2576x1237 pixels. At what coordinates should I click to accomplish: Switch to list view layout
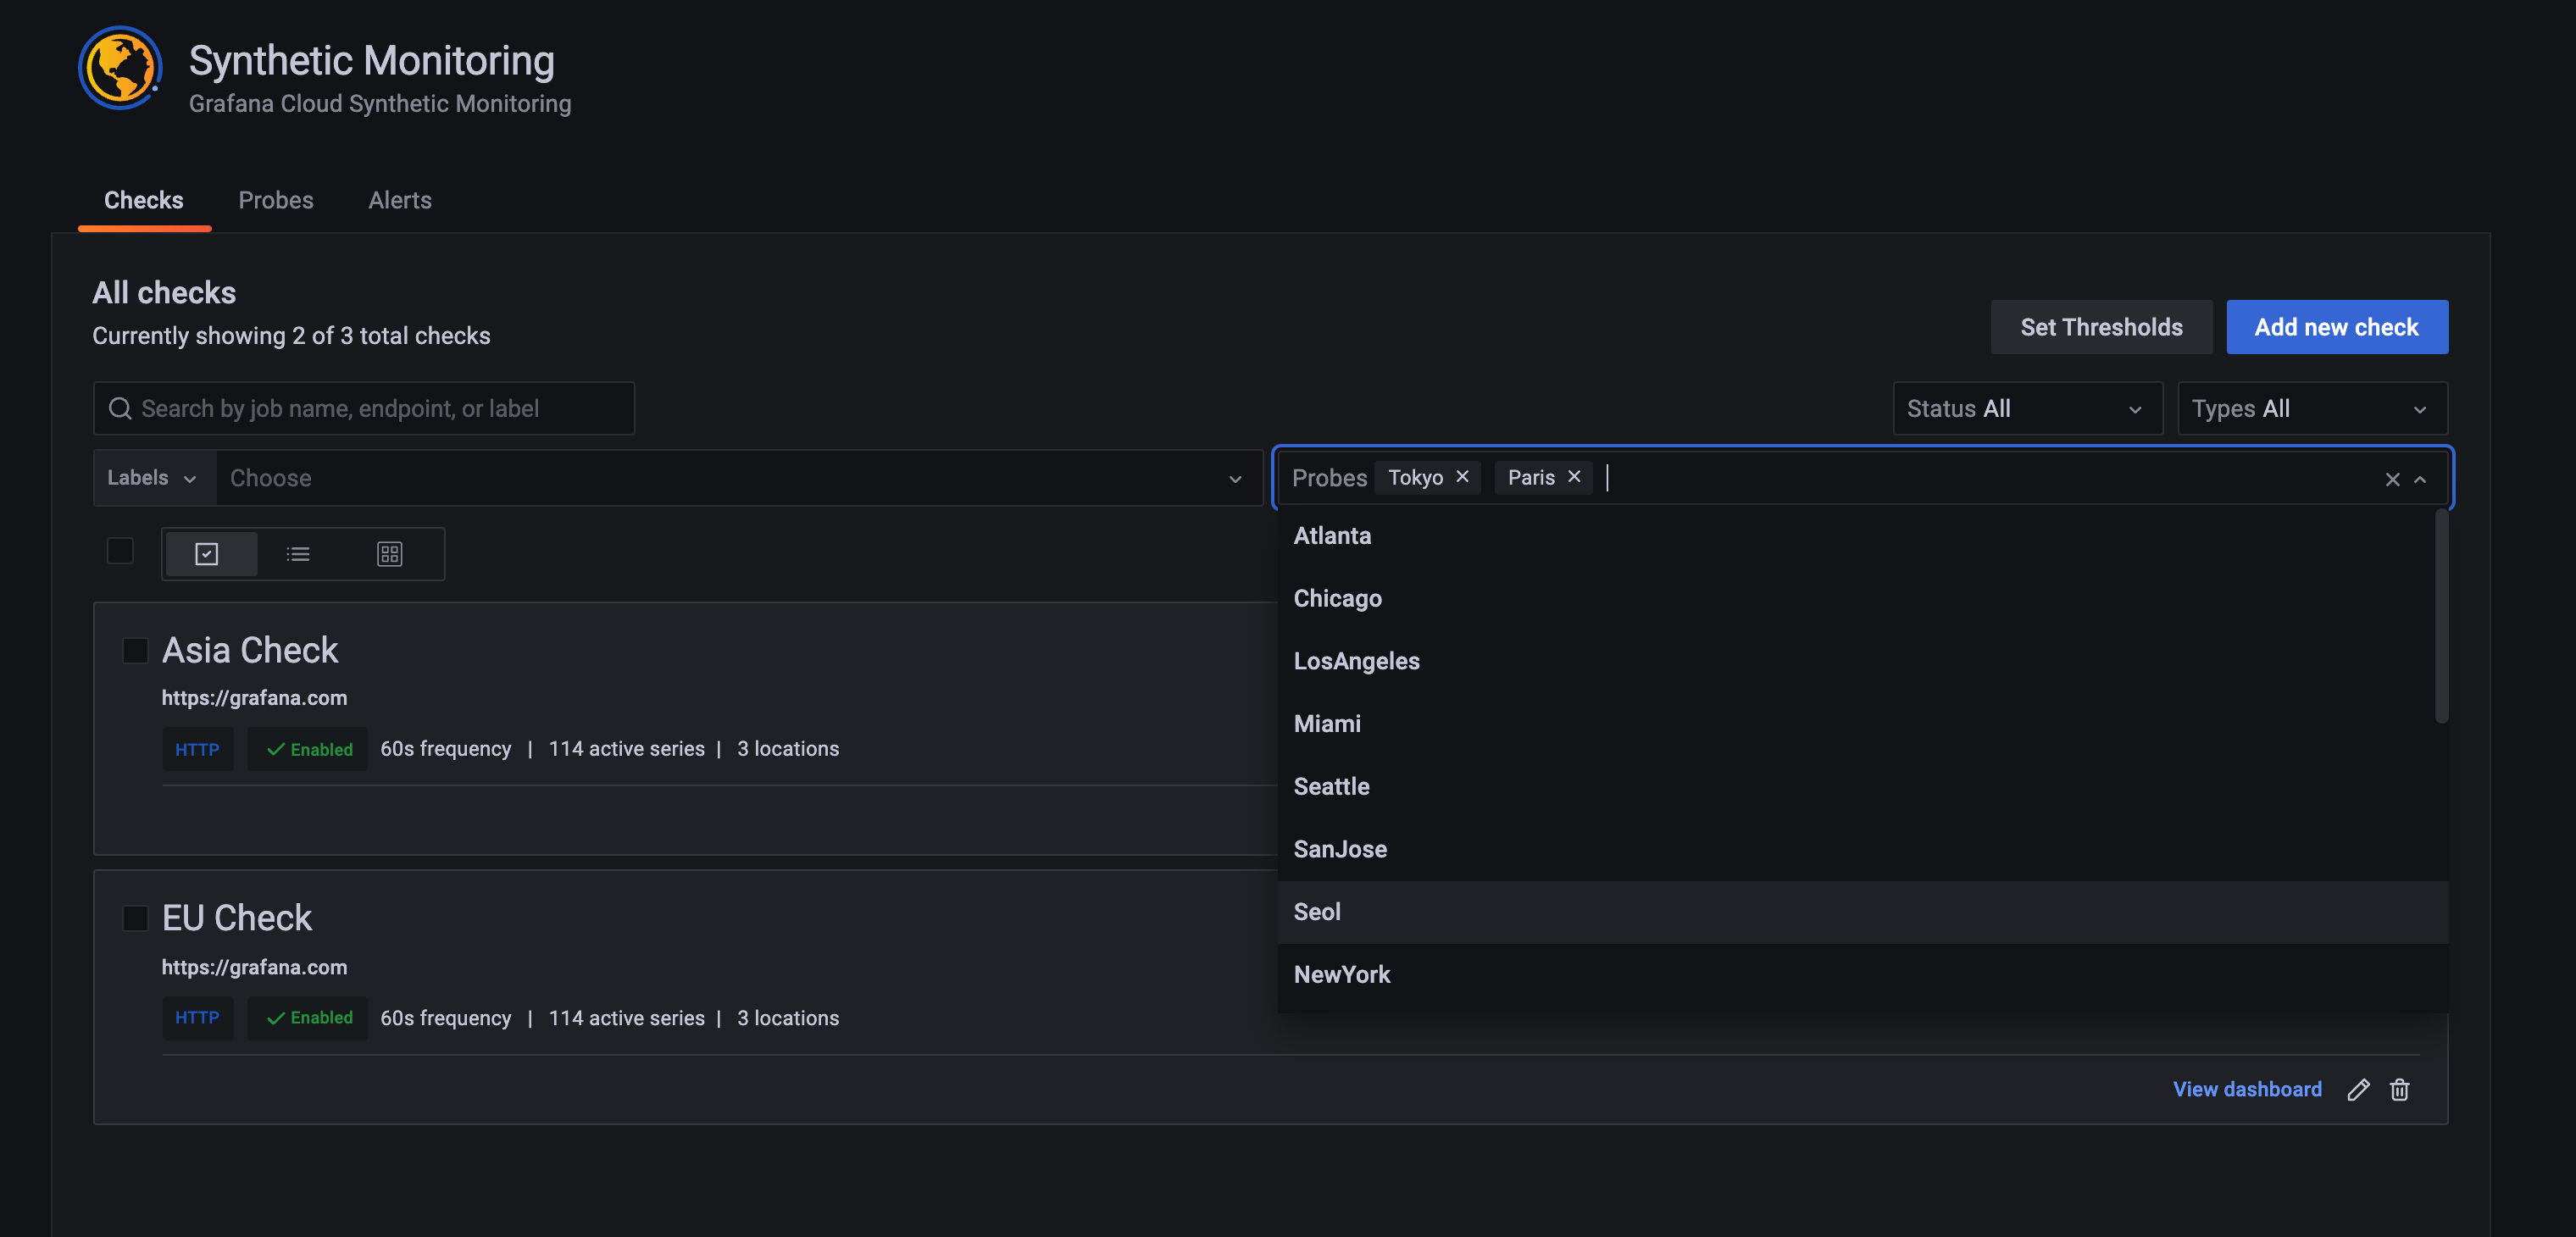(298, 554)
